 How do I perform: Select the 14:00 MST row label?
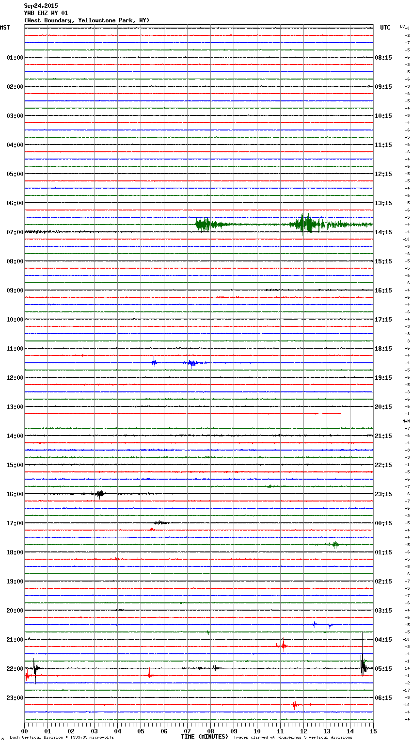point(15,436)
